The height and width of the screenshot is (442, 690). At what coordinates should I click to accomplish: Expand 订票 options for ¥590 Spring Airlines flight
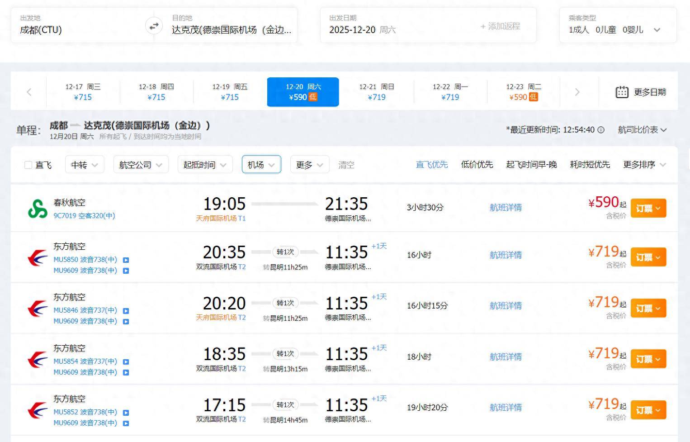click(648, 209)
